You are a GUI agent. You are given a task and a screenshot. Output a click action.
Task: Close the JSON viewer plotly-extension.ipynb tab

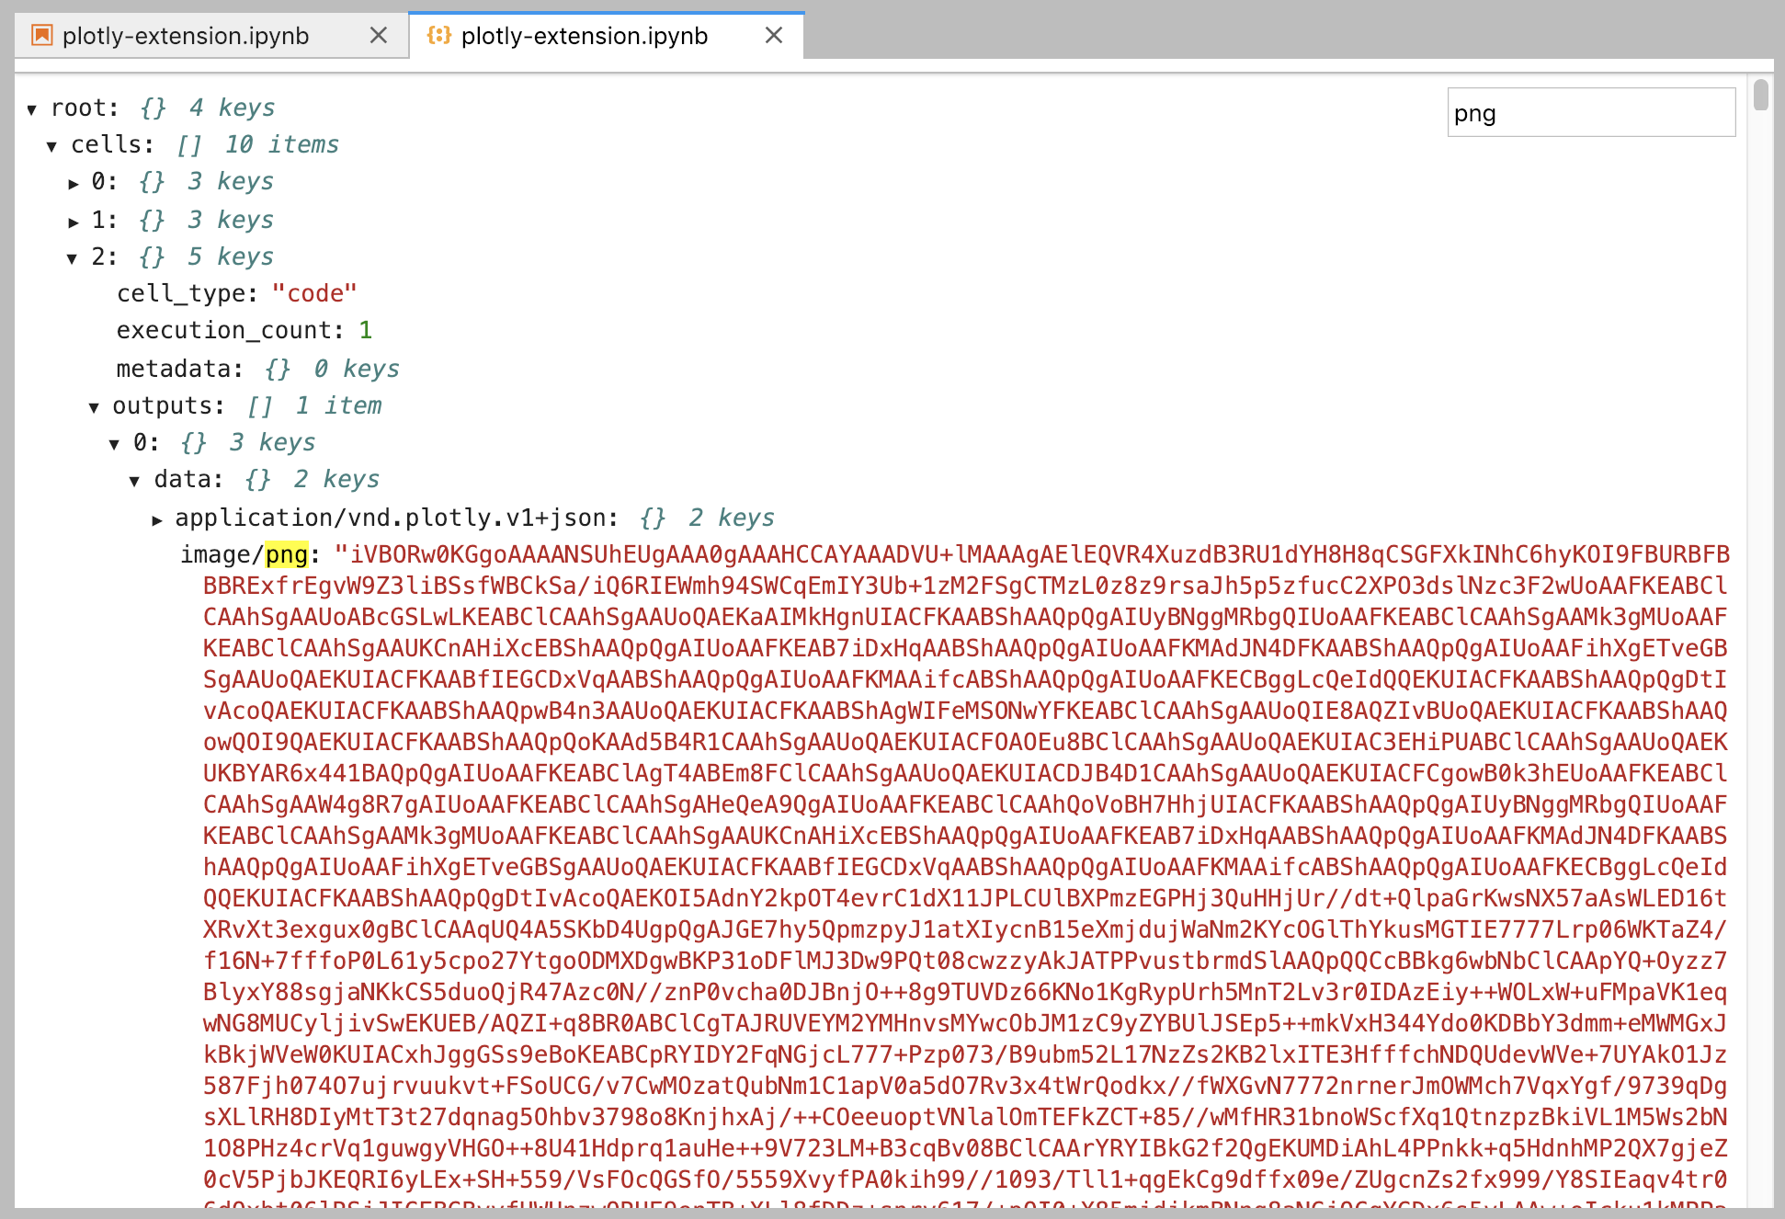tap(774, 36)
